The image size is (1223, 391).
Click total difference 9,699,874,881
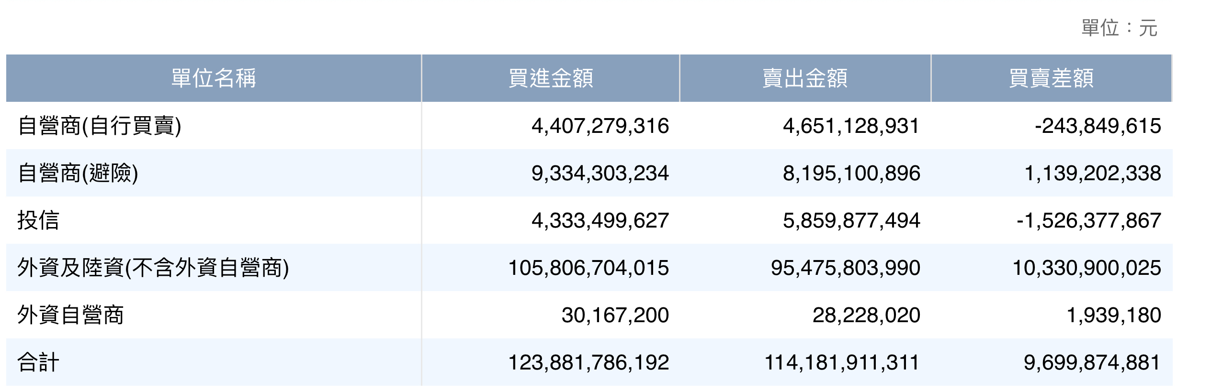click(x=1092, y=363)
